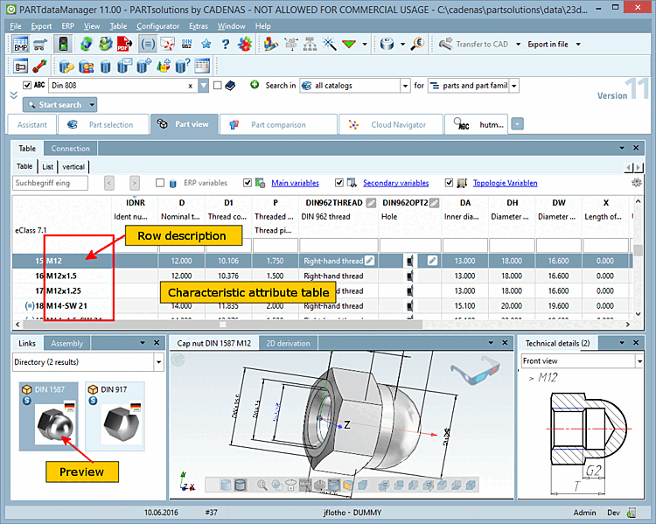Open the Directory (2 results) dropdown
This screenshot has width=656, height=524.
pos(158,360)
